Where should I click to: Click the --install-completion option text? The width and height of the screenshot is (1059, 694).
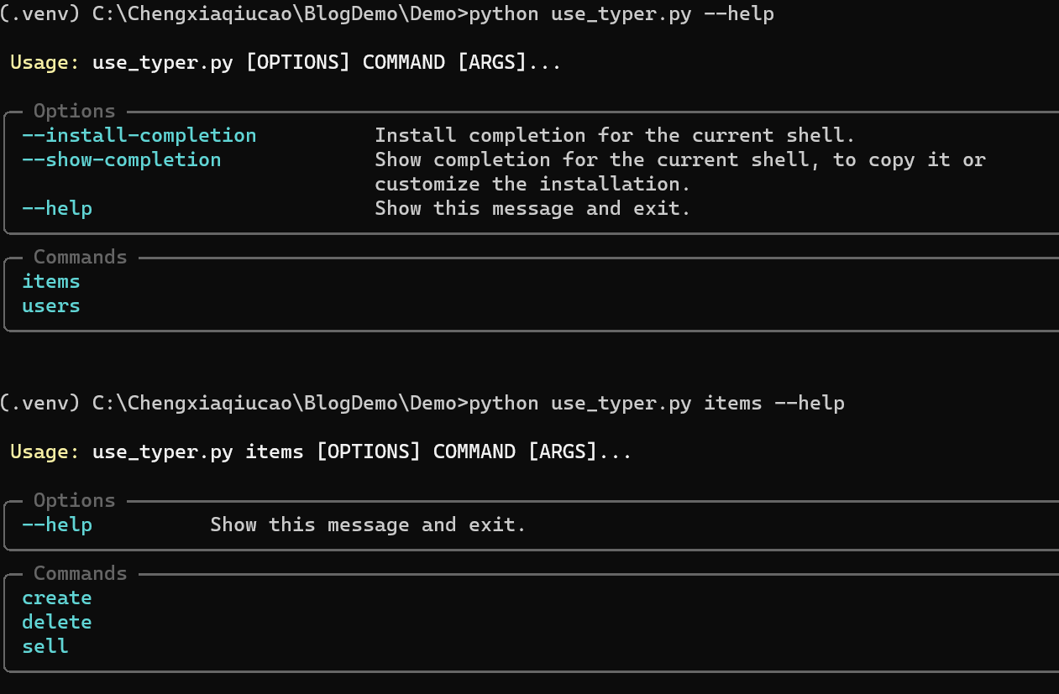point(139,135)
